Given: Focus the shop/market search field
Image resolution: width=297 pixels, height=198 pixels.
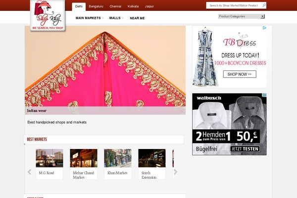Looking at the screenshot, I should (x=233, y=5).
